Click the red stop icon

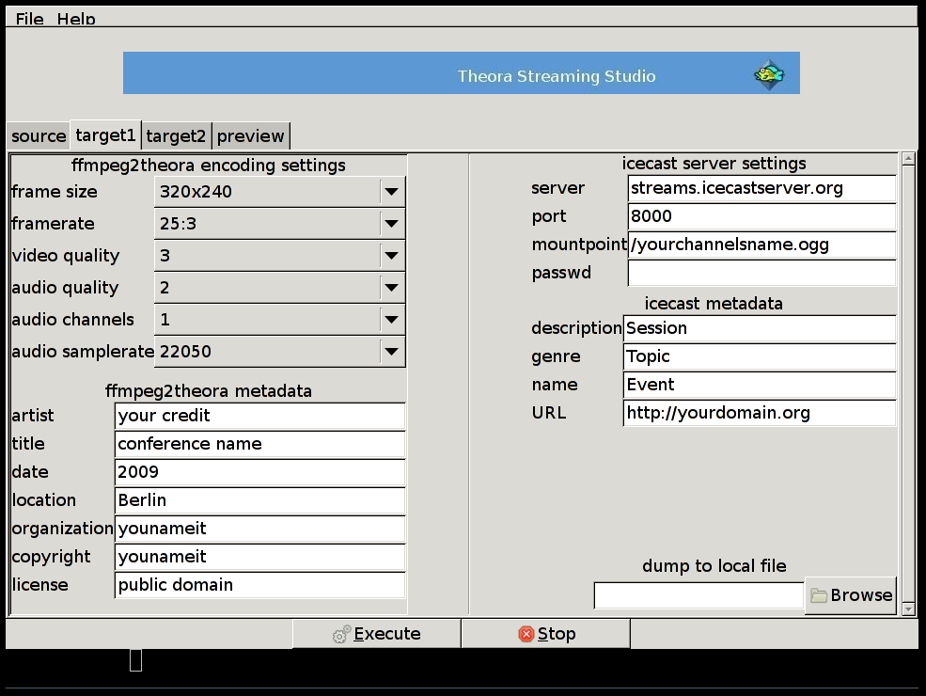pos(526,635)
